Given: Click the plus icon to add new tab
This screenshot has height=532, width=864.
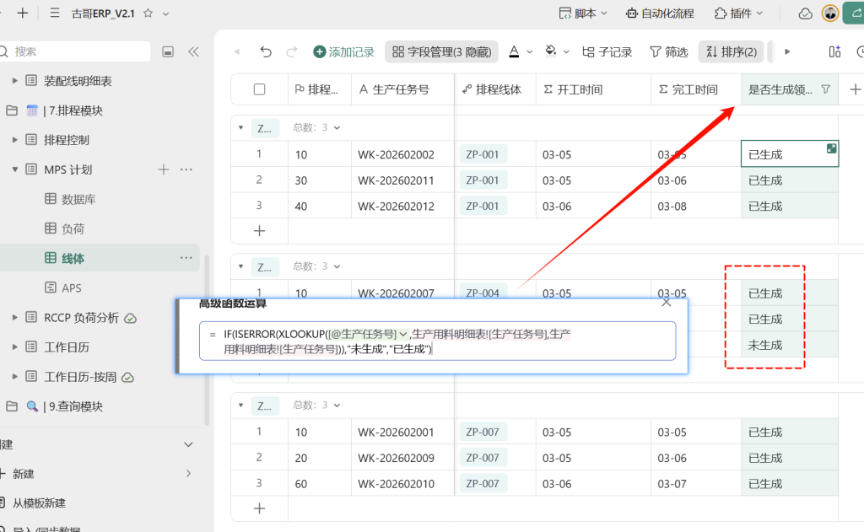Looking at the screenshot, I should point(23,13).
